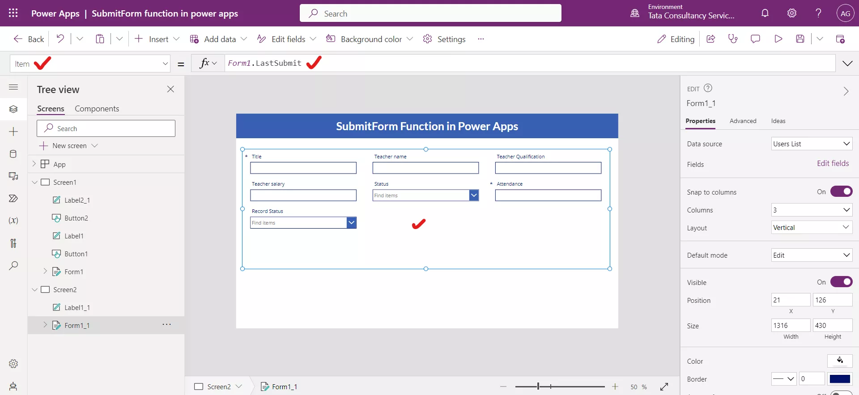The height and width of the screenshot is (395, 859).
Task: Expand the formula bar chevron
Action: coord(847,64)
